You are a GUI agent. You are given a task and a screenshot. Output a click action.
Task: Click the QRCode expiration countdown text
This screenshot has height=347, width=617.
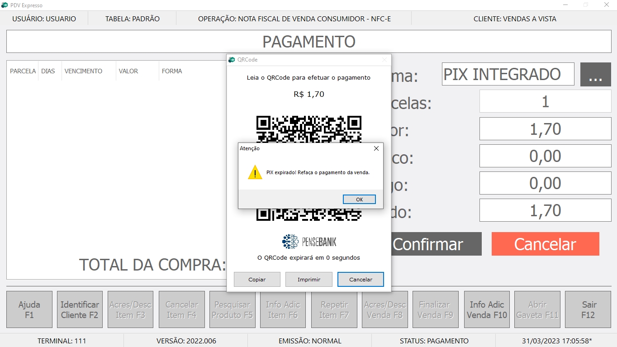click(309, 257)
